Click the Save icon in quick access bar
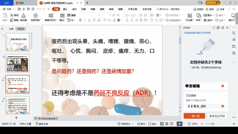The height and width of the screenshot is (134, 238). point(19,9)
